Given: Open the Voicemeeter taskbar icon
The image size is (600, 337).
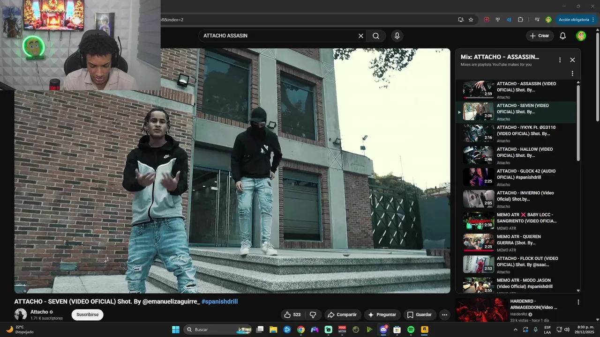Looking at the screenshot, I should 342,330.
